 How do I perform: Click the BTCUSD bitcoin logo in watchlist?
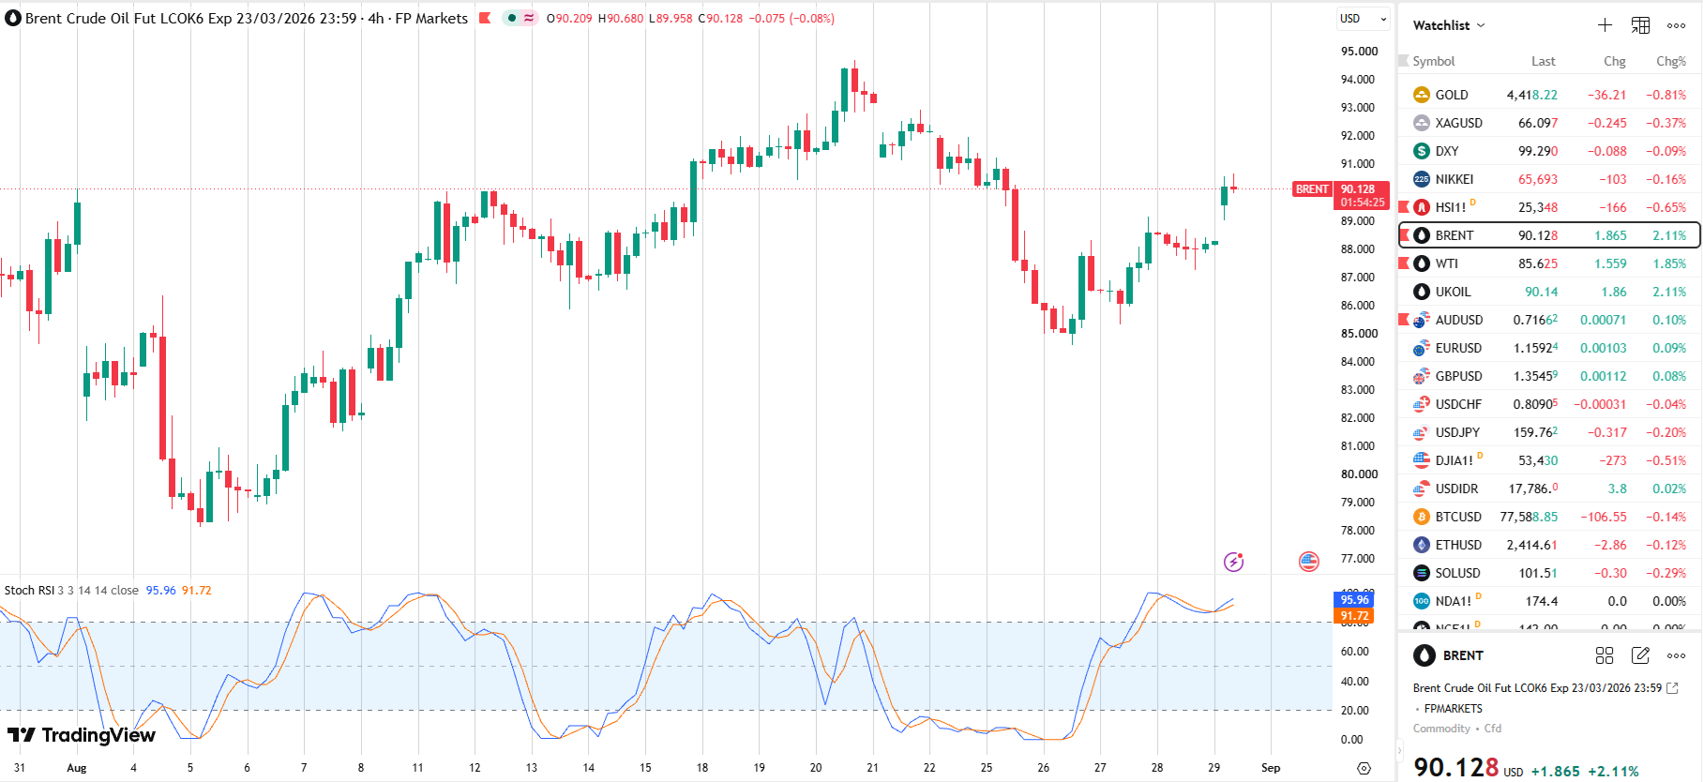[x=1422, y=517]
